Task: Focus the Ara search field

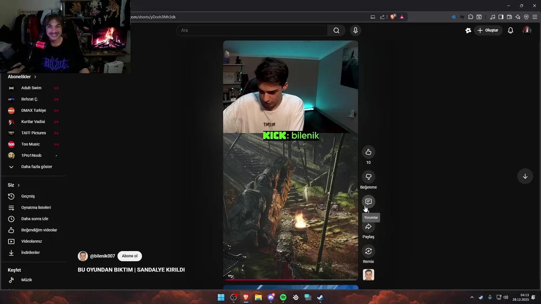Action: [x=252, y=30]
